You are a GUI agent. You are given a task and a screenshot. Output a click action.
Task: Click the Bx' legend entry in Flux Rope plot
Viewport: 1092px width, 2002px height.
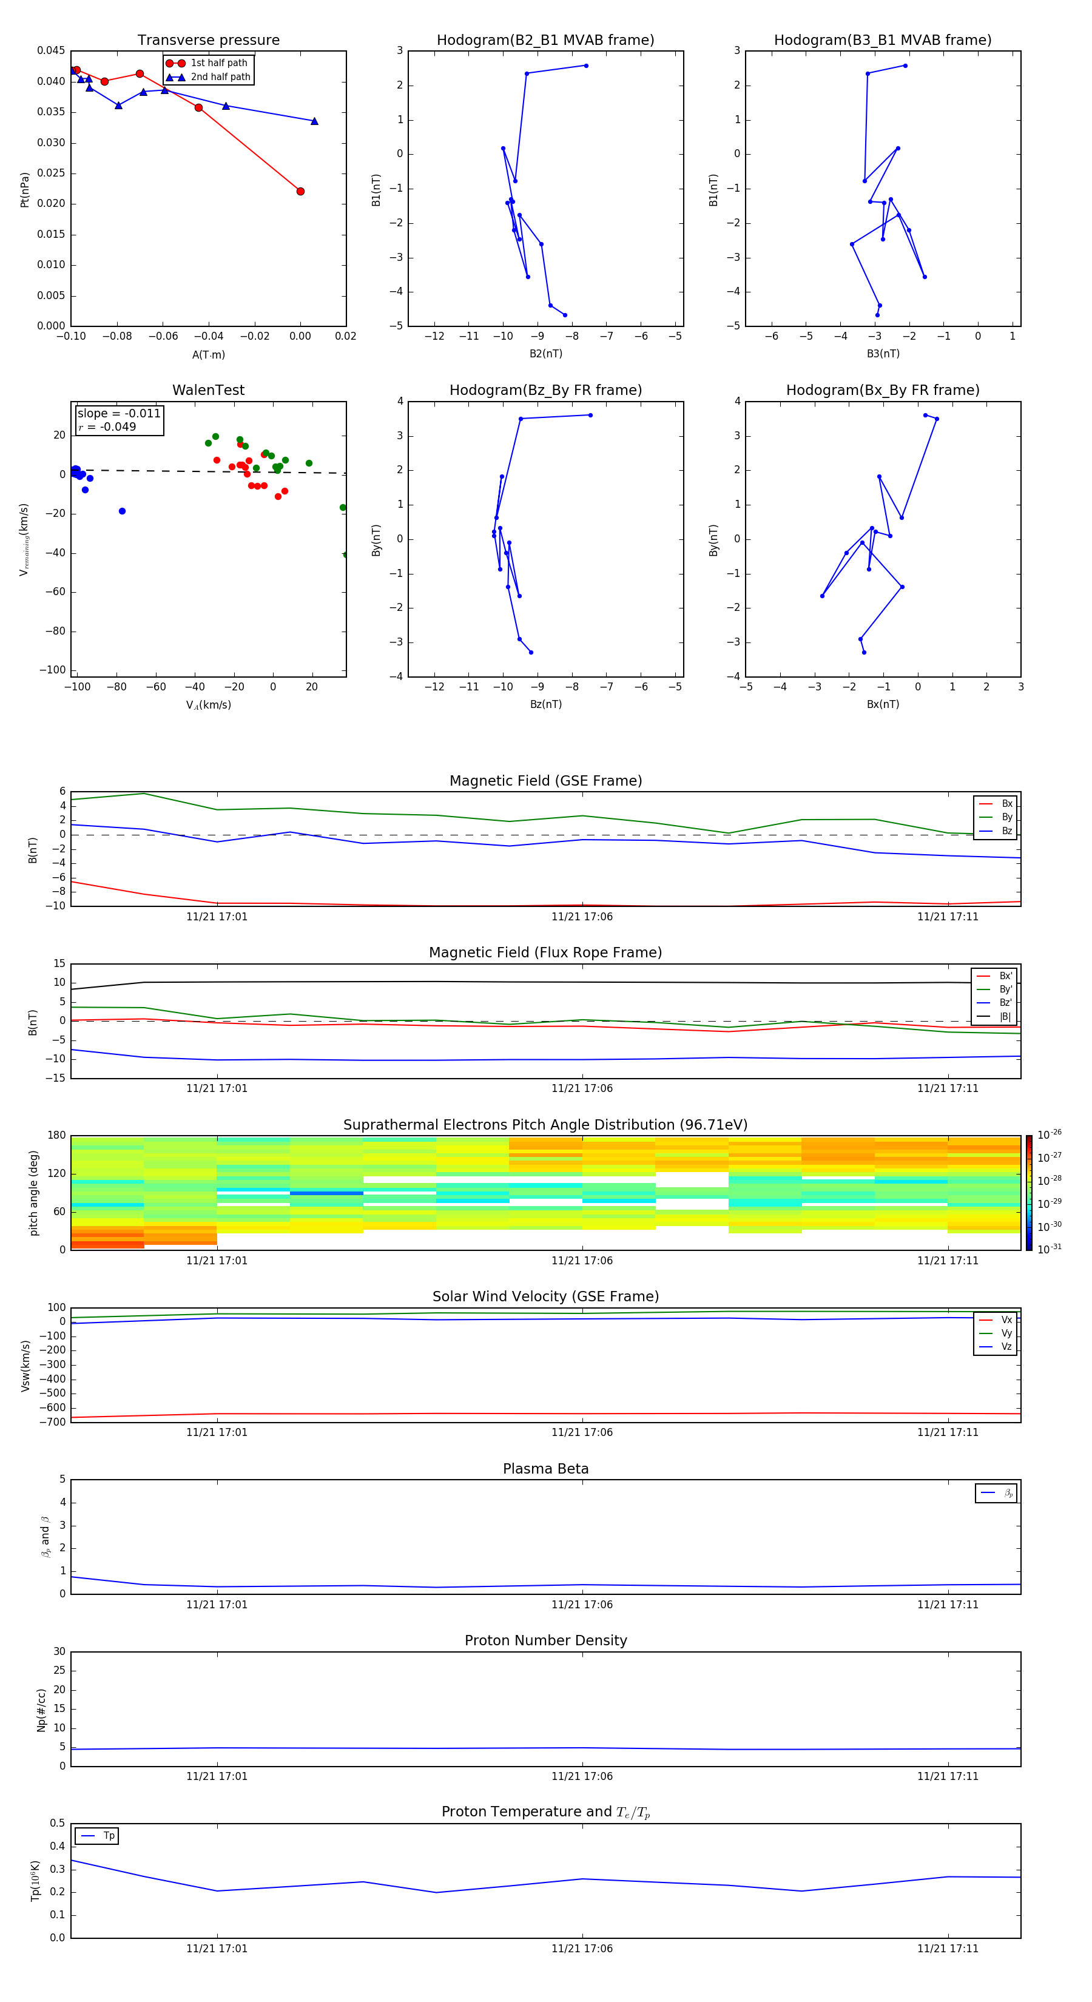[x=994, y=976]
